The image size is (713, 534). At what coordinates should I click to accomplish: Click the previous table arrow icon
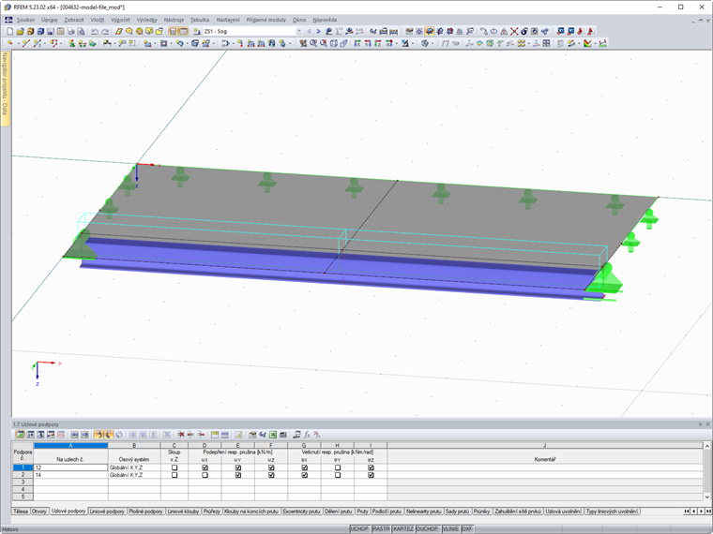tap(74, 435)
